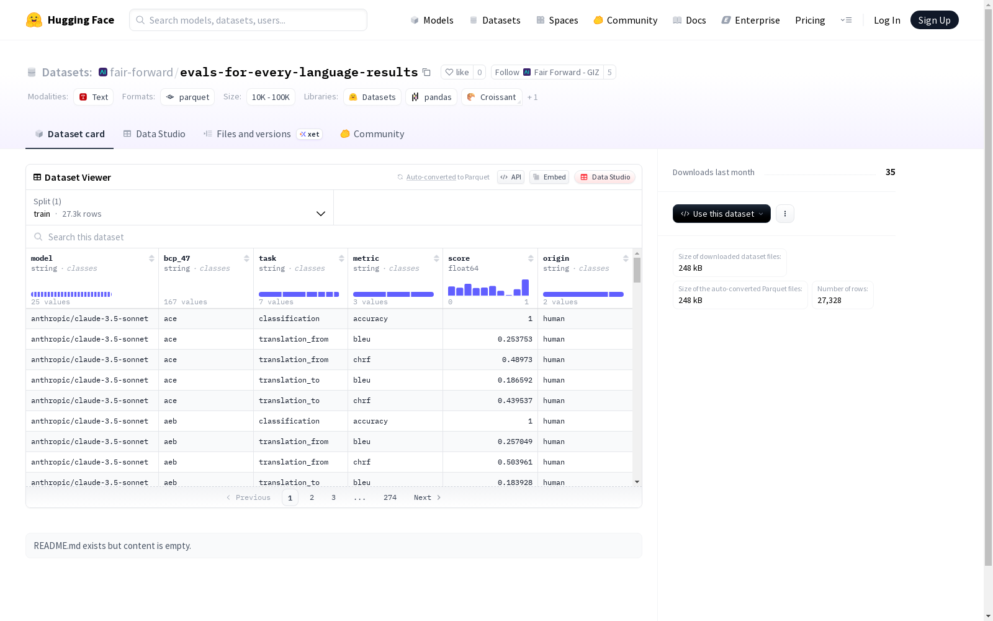Viewport: 993px width, 621px height.
Task: Switch to the Data Studio tab
Action: tap(154, 134)
